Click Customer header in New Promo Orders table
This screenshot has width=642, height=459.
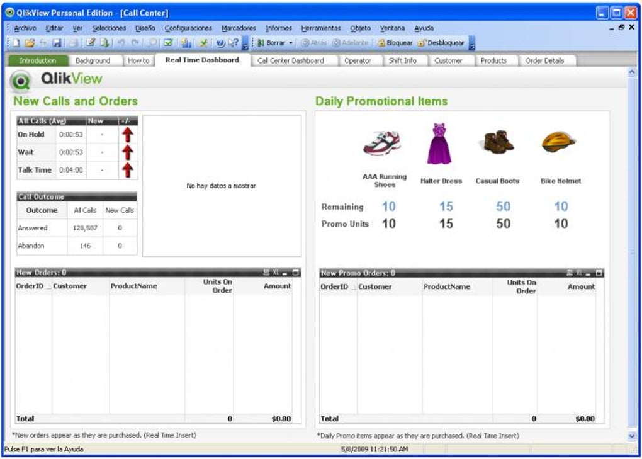[x=375, y=286]
